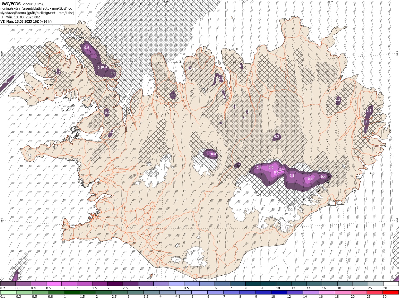
Task: Click the 0.2 dark mauve snow legend swatch
Action: click(x=8, y=284)
